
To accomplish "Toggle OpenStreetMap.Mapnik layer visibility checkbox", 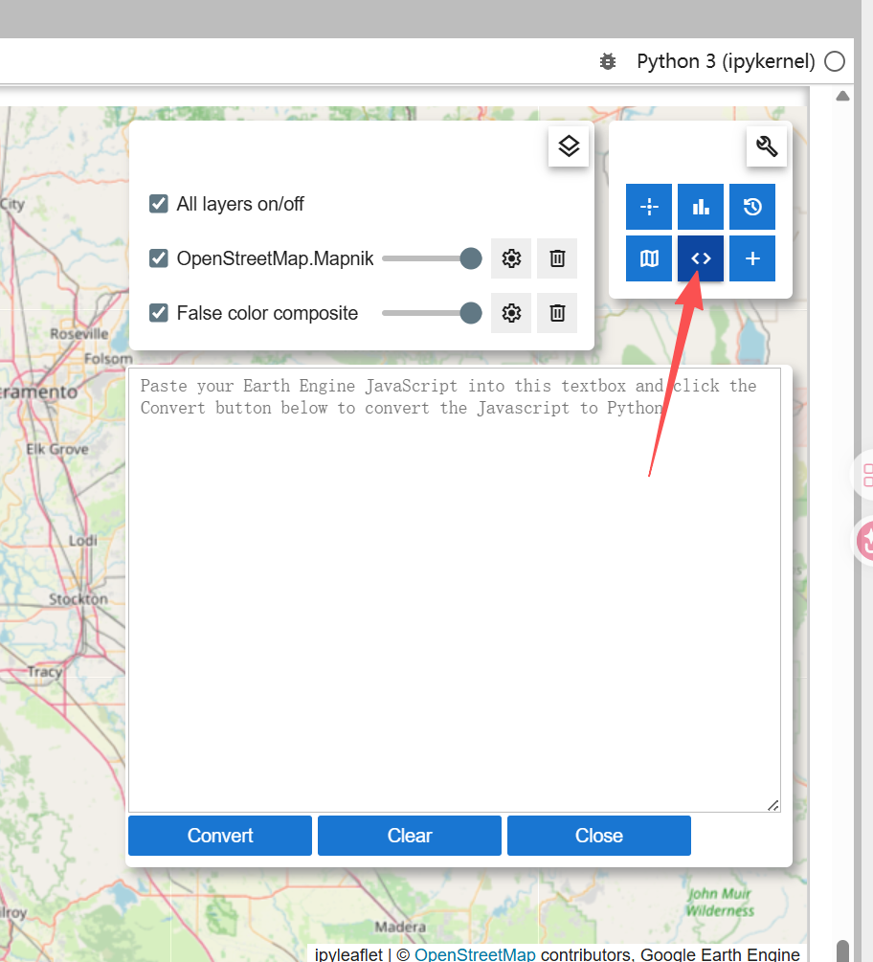I will tap(159, 258).
